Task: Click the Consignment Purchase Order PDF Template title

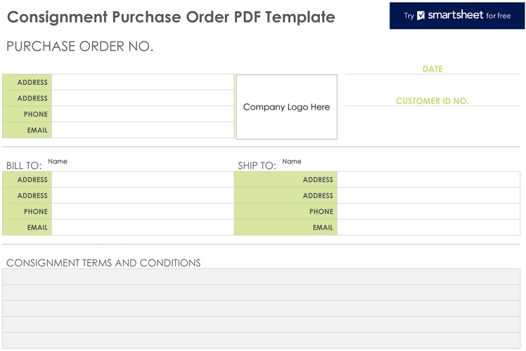Action: (171, 17)
